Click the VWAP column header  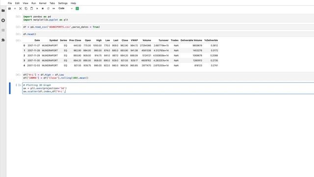(x=134, y=40)
